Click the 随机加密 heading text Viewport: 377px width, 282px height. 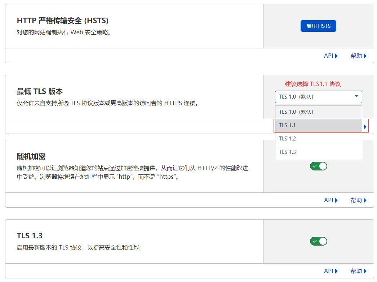click(x=31, y=157)
